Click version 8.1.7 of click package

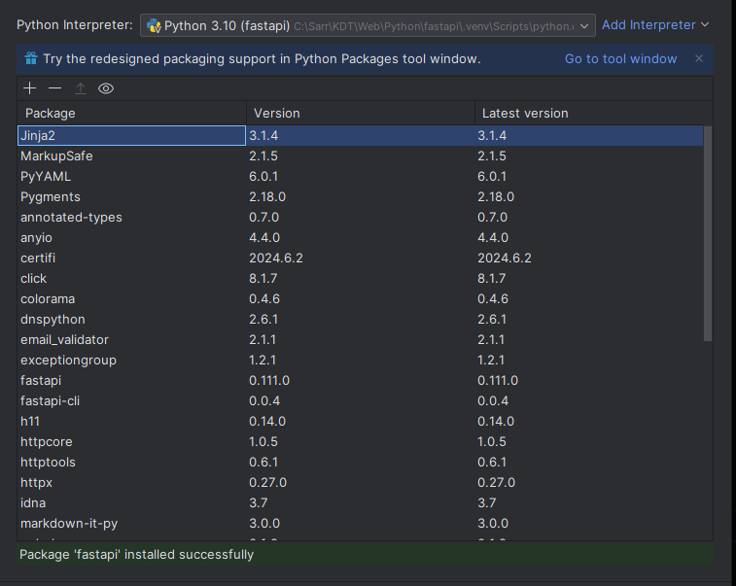point(263,278)
